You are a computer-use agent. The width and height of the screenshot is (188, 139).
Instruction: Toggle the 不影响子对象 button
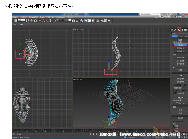[x=181, y=103]
